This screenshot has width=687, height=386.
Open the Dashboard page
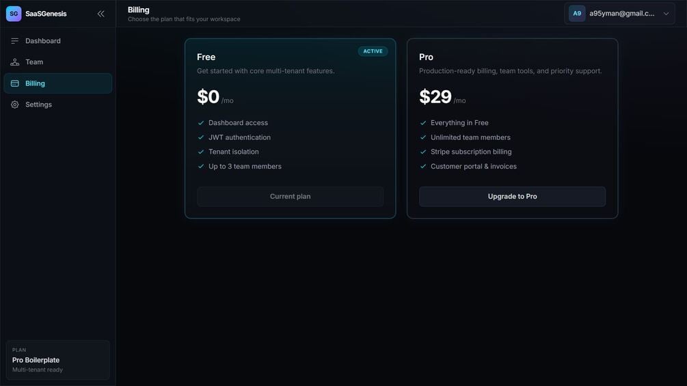click(58, 41)
